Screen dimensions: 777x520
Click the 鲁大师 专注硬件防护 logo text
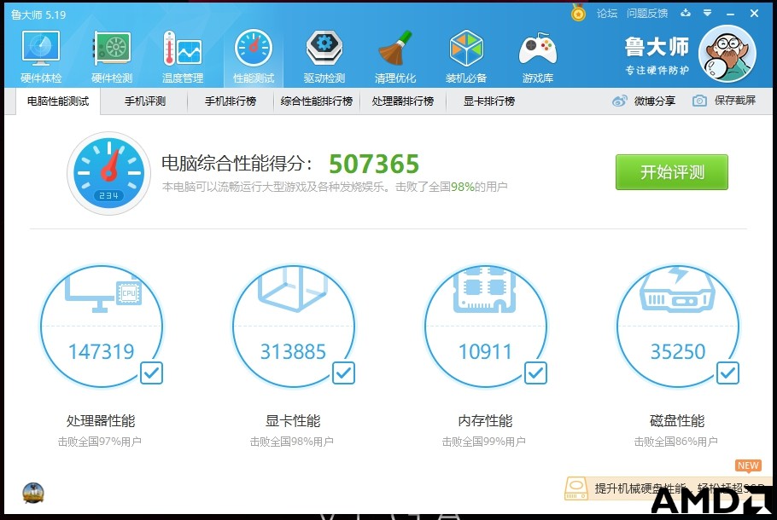(x=657, y=55)
